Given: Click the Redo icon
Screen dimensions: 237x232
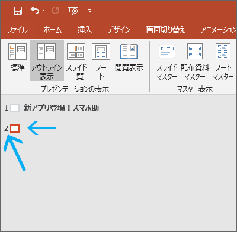Looking at the screenshot, I should [x=56, y=10].
